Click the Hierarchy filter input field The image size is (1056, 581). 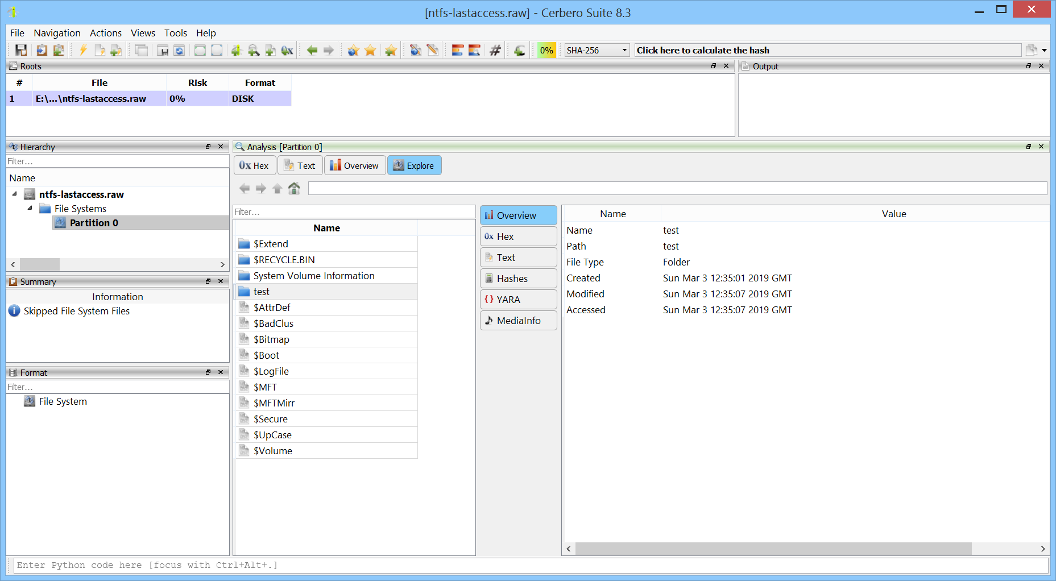point(118,161)
